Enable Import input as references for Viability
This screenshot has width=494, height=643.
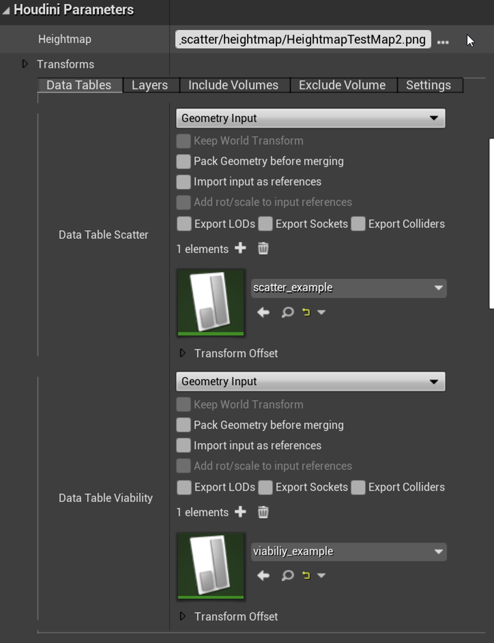[183, 446]
